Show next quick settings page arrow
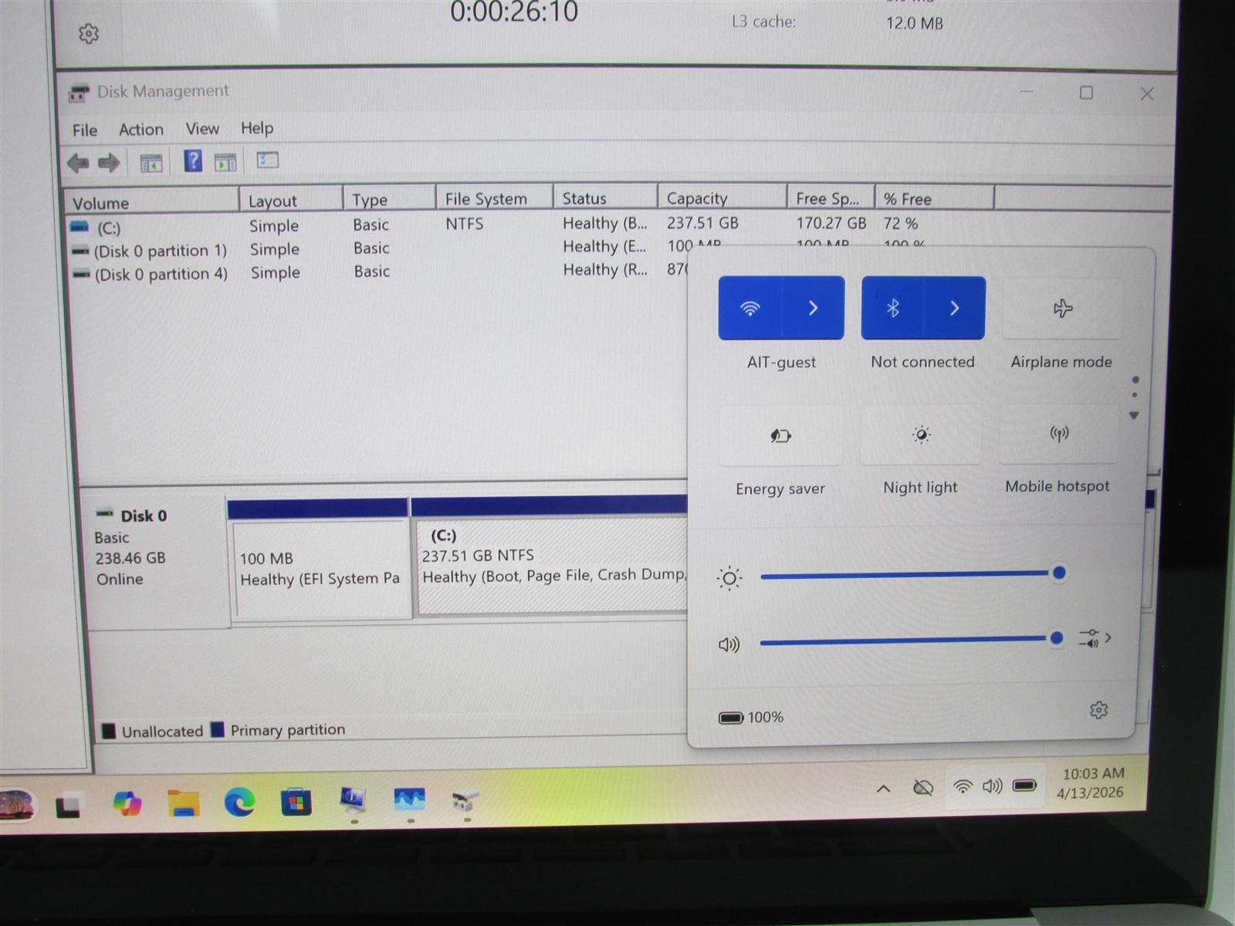This screenshot has width=1235, height=926. 1134,415
